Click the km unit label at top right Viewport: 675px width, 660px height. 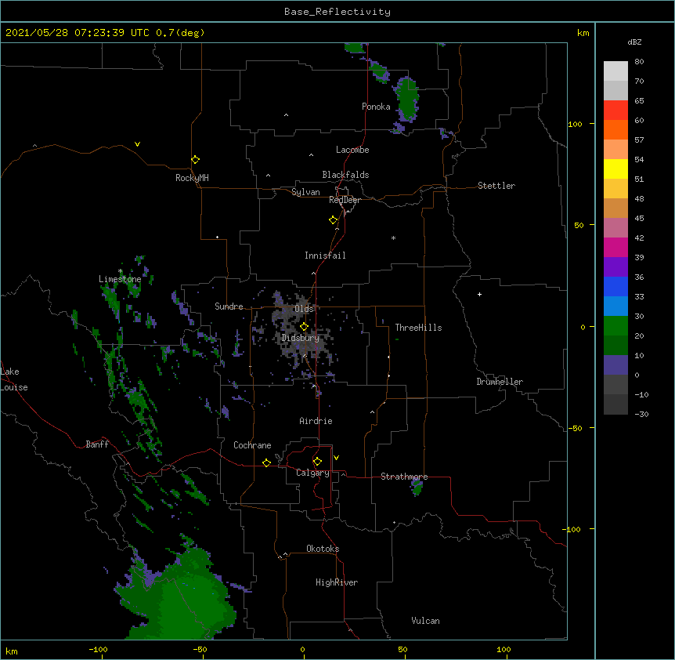[583, 33]
